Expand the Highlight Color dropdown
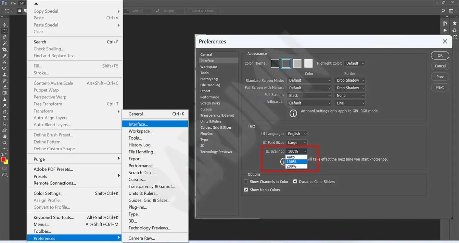Screen dimensions: 459x243 pyautogui.click(x=354, y=64)
